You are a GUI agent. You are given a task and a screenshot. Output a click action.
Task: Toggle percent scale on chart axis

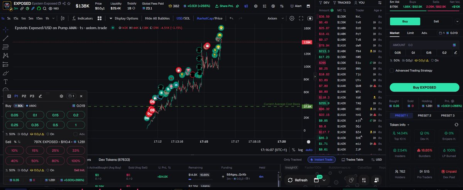click(294, 150)
